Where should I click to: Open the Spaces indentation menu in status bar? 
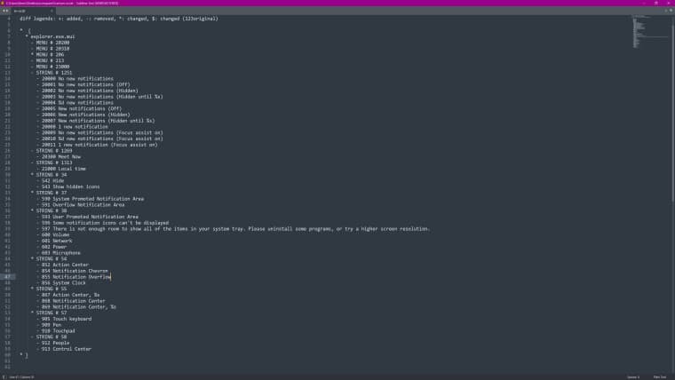(633, 377)
